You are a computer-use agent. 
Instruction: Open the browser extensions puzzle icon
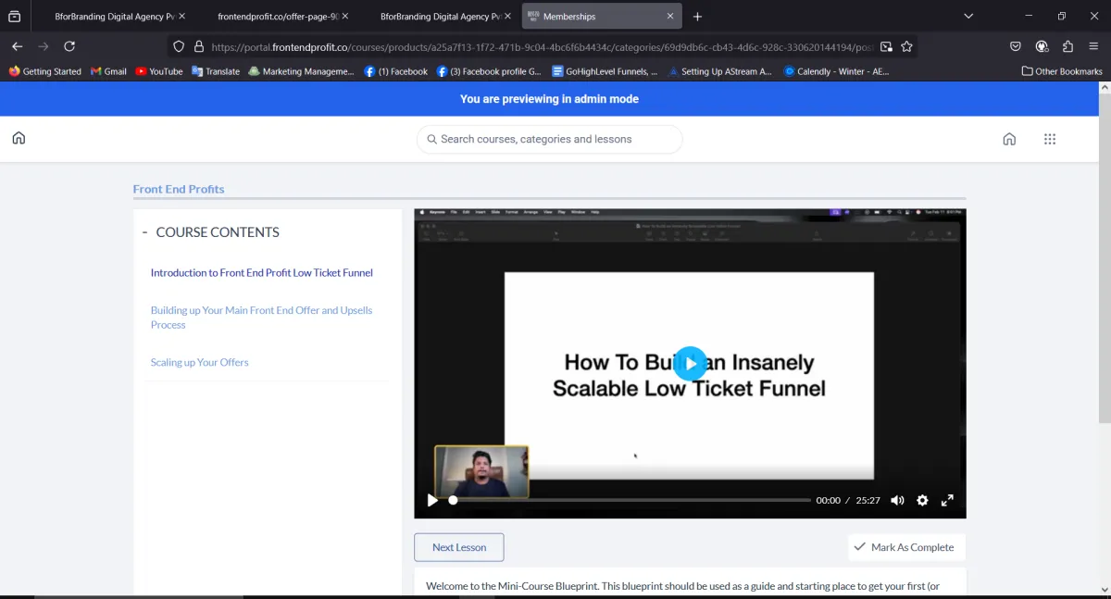[1067, 46]
